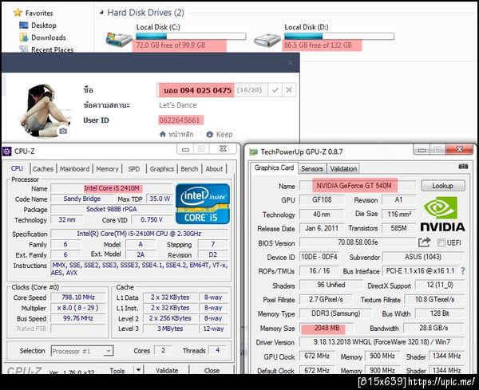Open the Tools dropdown arrow
This screenshot has height=390, width=479.
pyautogui.click(x=139, y=370)
